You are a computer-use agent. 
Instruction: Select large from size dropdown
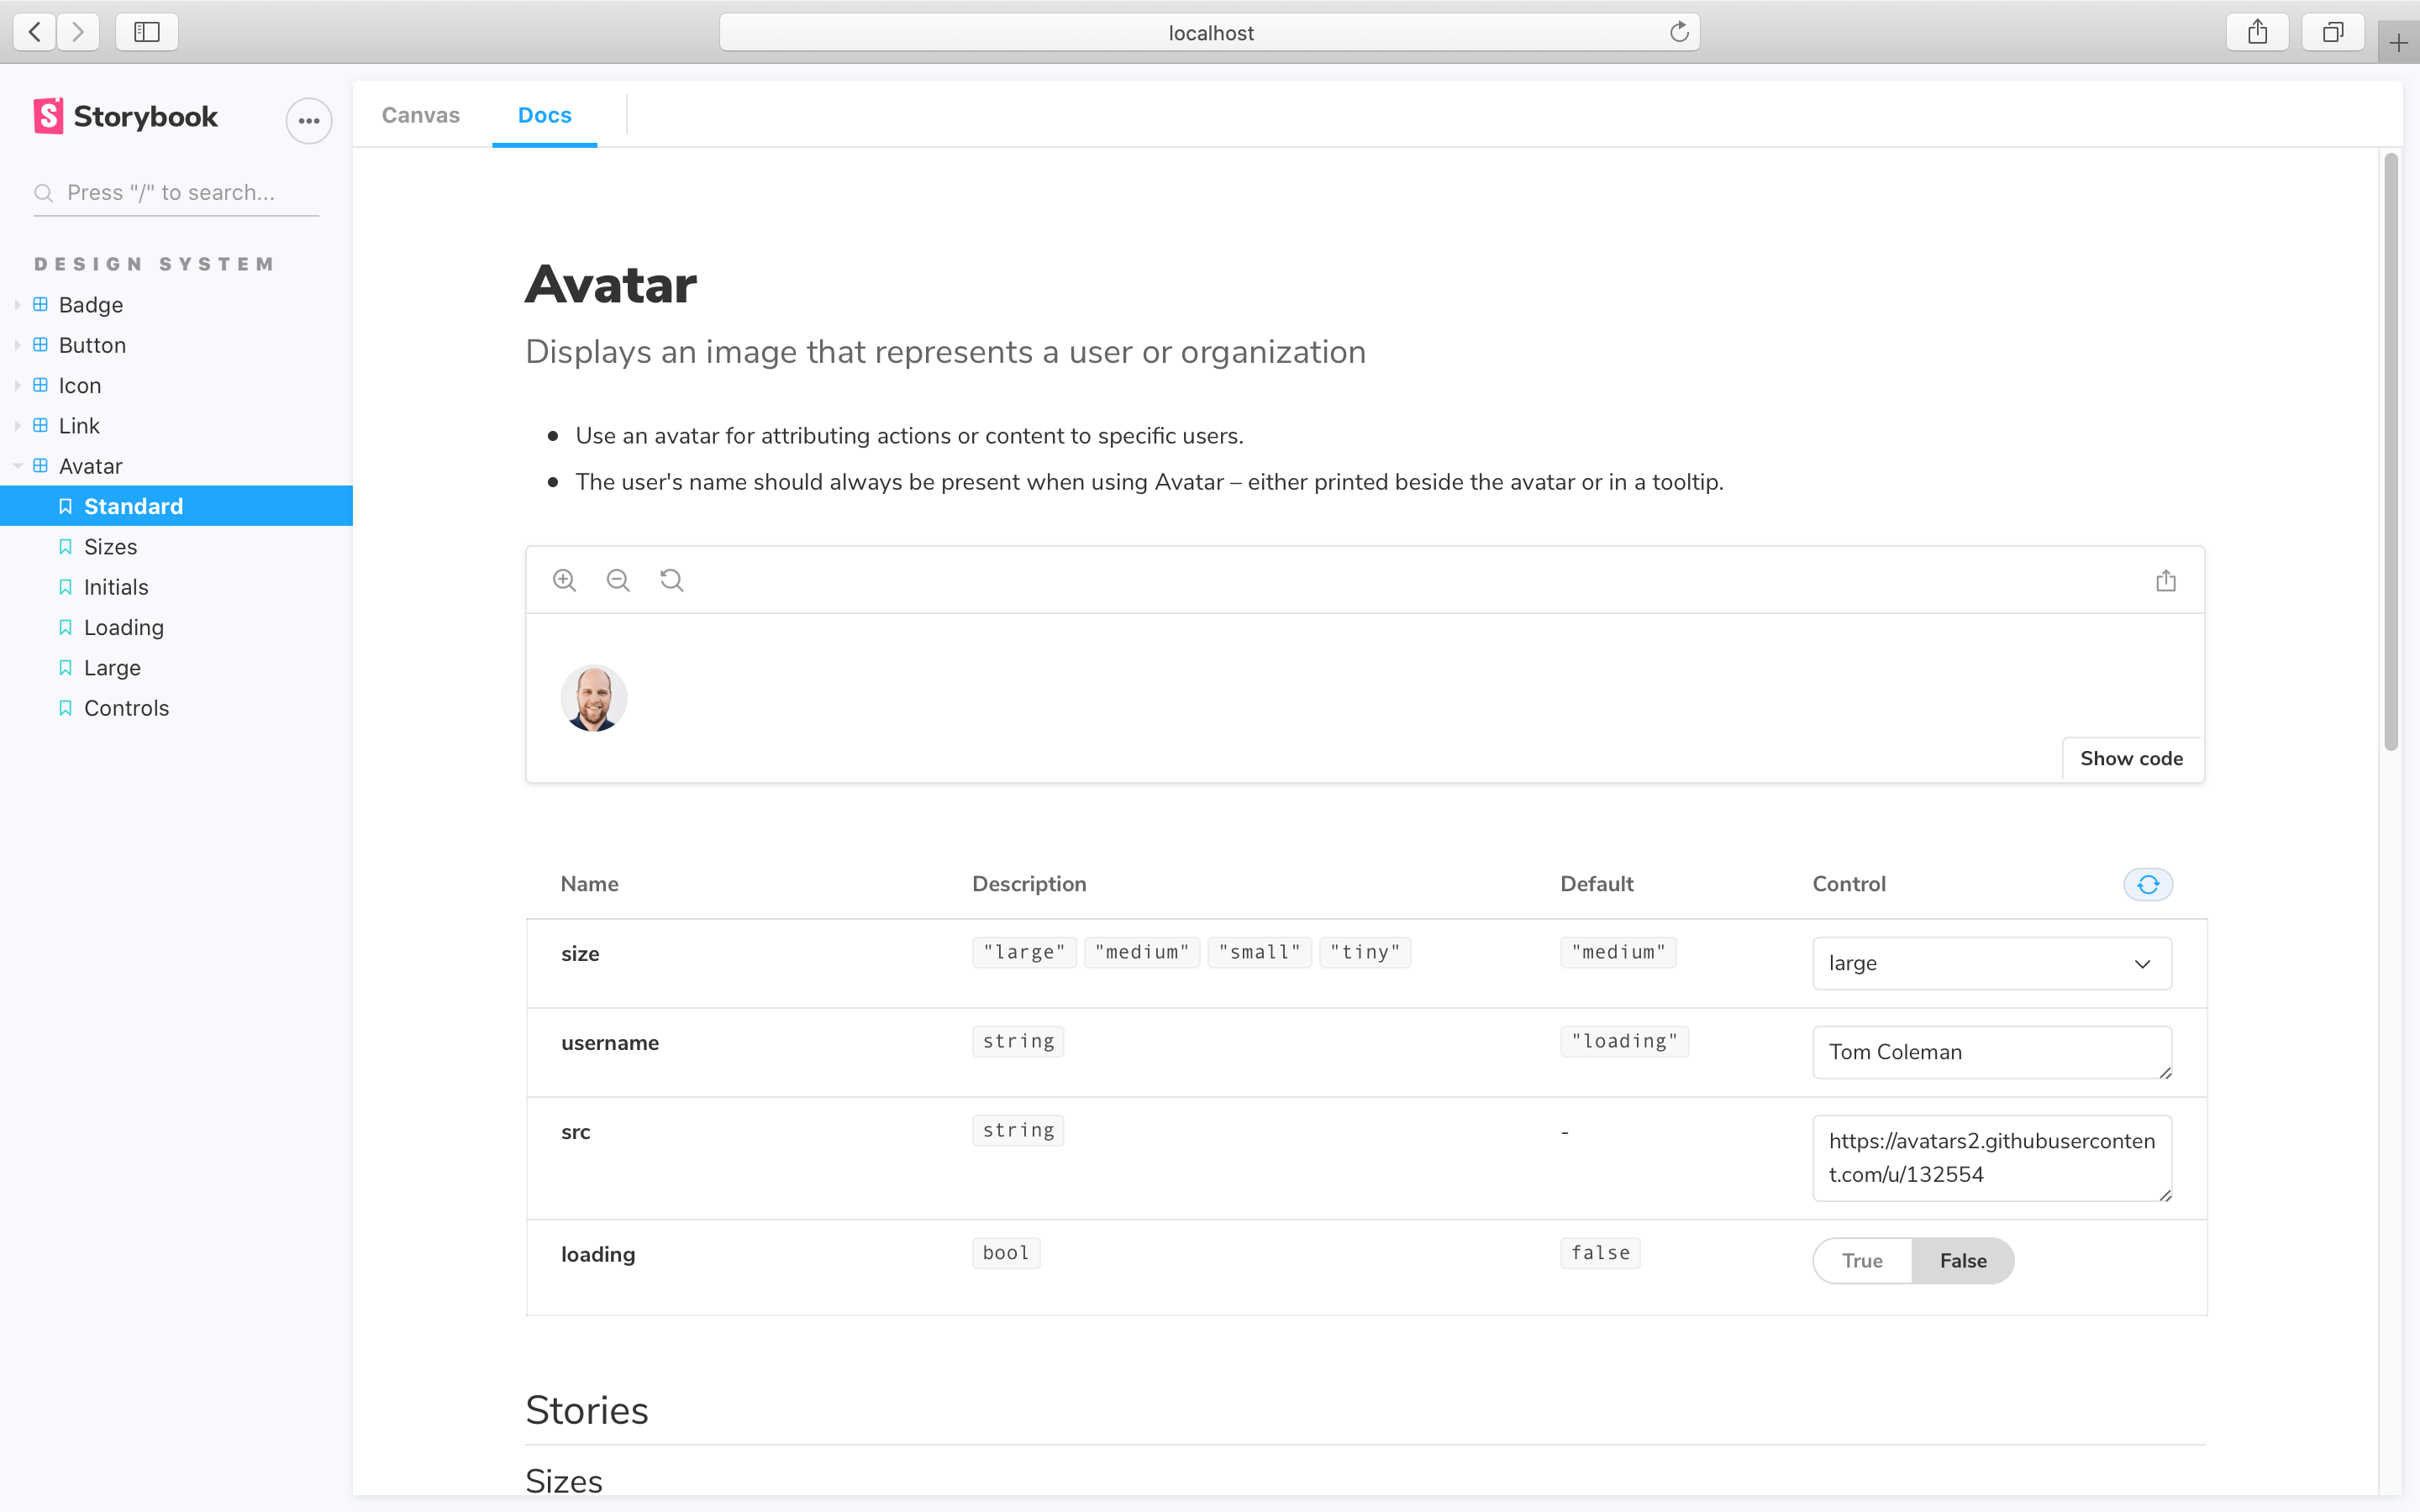(1991, 963)
